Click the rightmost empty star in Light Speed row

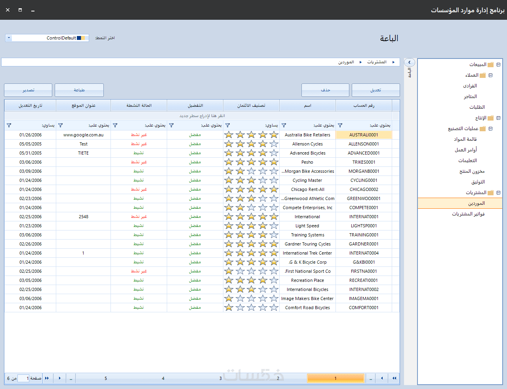[x=274, y=226]
